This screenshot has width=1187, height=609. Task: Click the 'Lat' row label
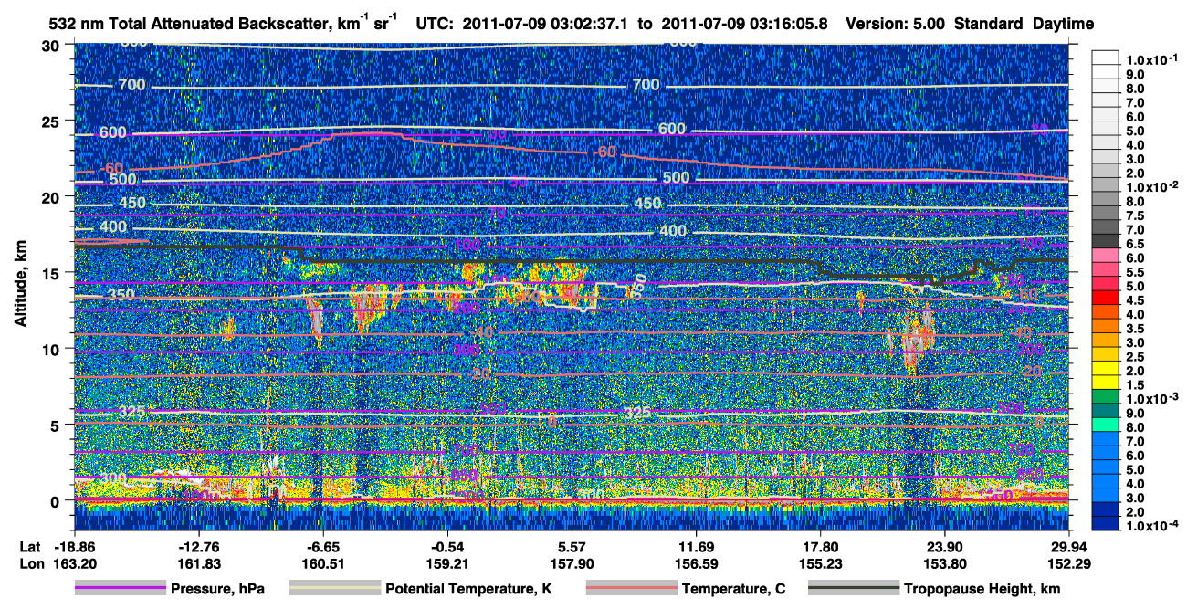pyautogui.click(x=30, y=547)
